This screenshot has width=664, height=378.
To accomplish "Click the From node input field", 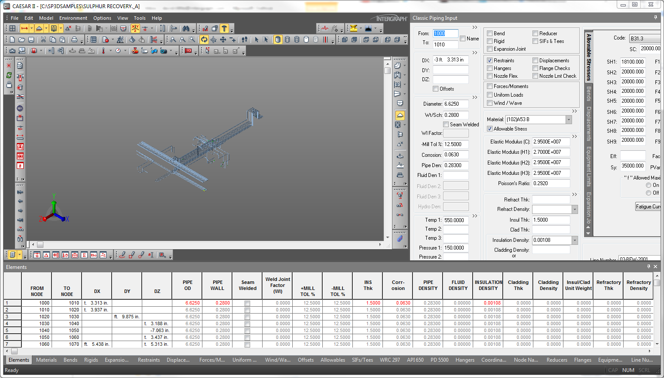I will (x=445, y=34).
